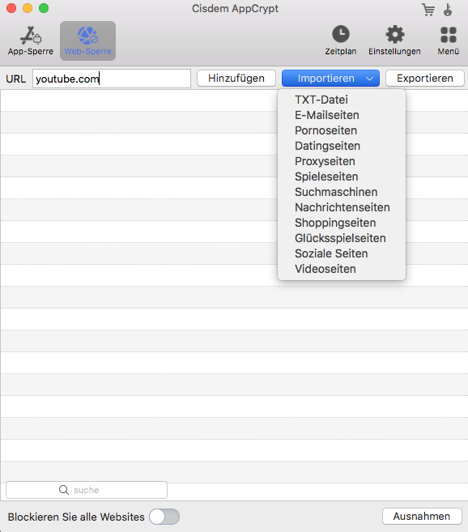Viewport: 468px width, 532px height.
Task: Open the Menü grid icon
Action: point(449,35)
